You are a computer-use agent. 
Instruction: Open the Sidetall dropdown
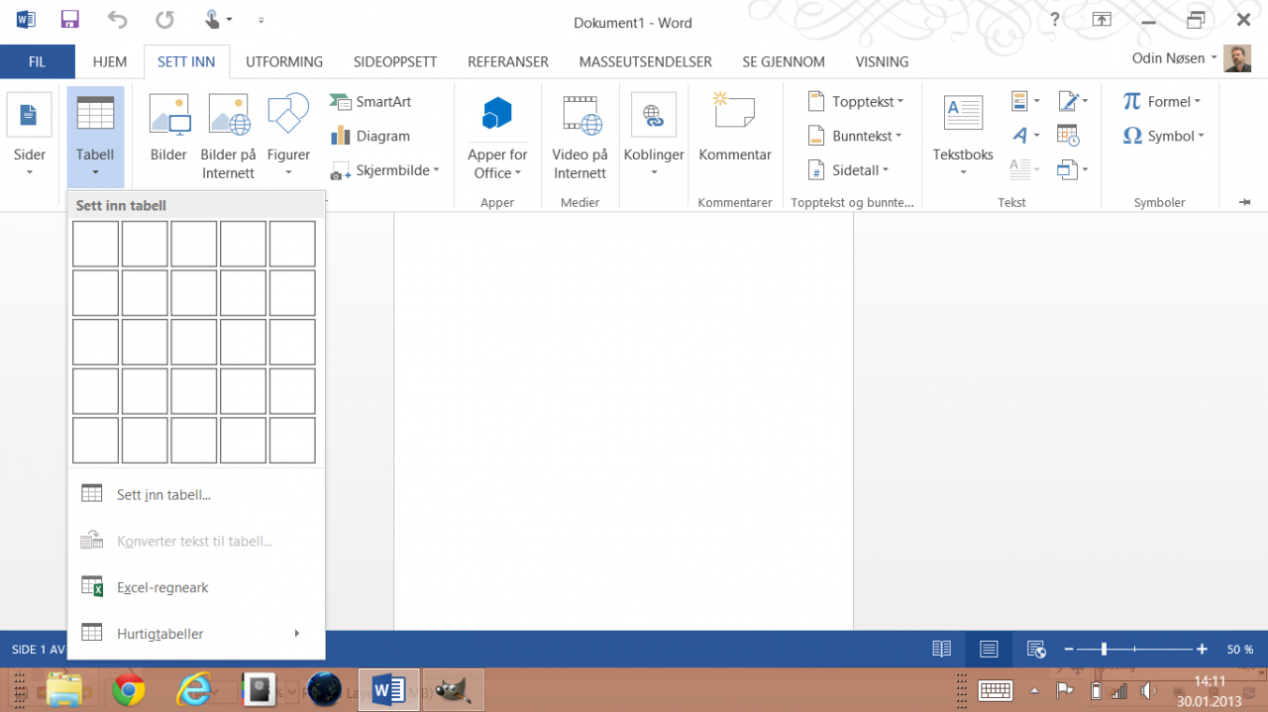point(848,170)
